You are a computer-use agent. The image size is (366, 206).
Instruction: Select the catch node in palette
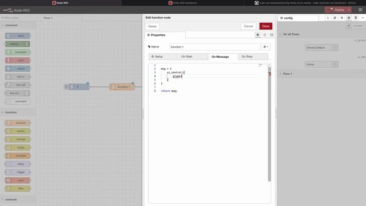point(18,60)
